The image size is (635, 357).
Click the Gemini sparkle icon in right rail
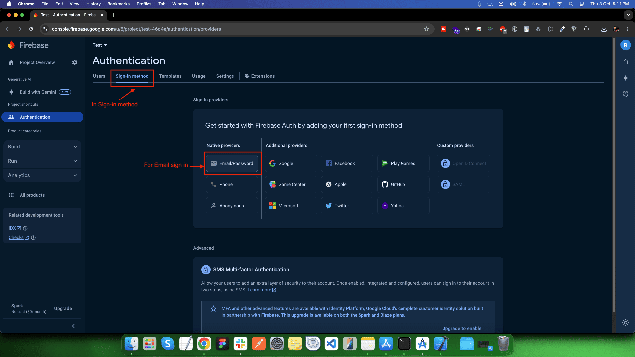click(x=625, y=78)
